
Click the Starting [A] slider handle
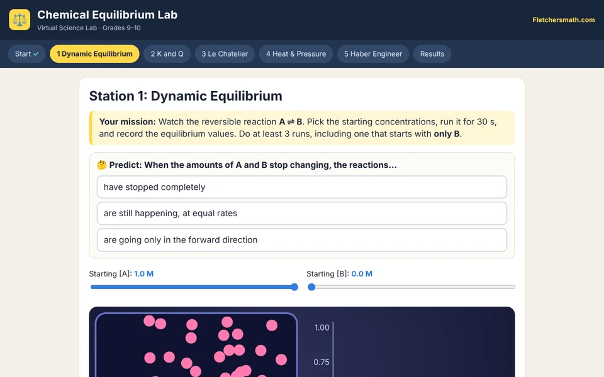coord(294,287)
